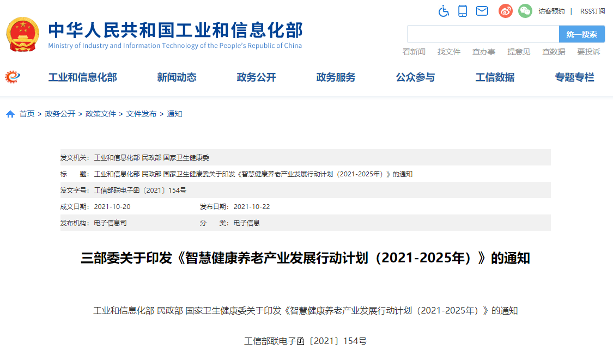Go to 政策文件 in the breadcrumb
This screenshot has height=350, width=613.
click(101, 114)
